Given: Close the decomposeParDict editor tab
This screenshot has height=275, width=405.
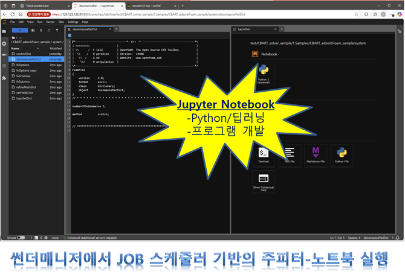Looking at the screenshot, I should (110, 29).
